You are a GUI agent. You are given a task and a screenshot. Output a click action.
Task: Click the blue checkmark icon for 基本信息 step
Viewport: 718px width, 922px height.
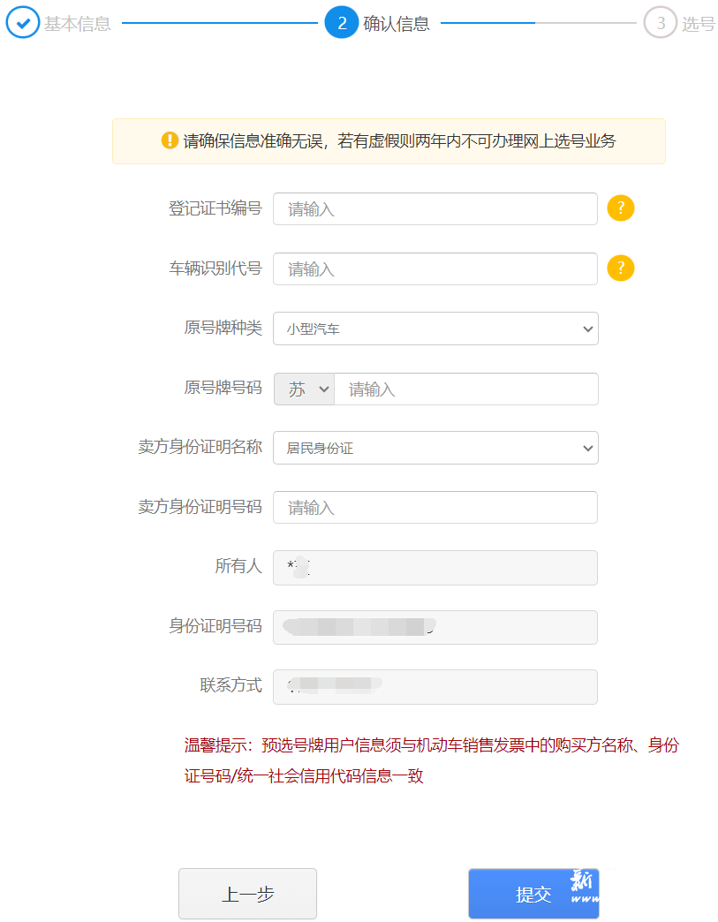[x=22, y=23]
